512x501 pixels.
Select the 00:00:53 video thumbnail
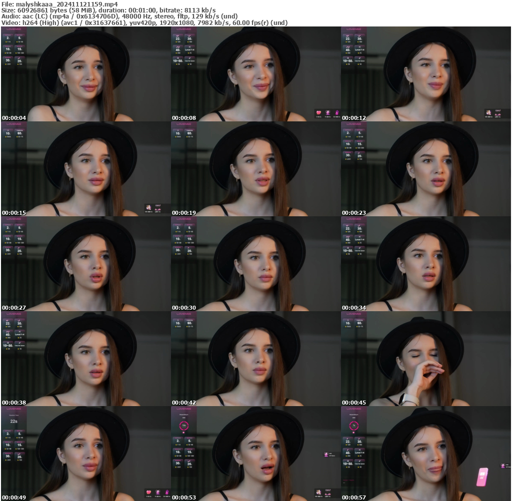pos(256,455)
